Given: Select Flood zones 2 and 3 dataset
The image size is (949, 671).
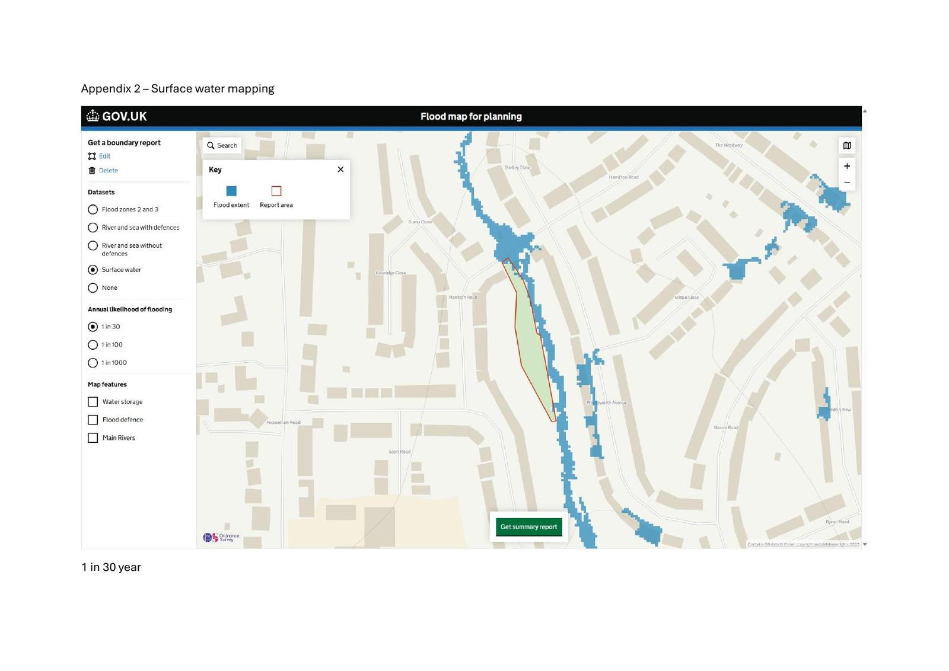Looking at the screenshot, I should pos(93,210).
